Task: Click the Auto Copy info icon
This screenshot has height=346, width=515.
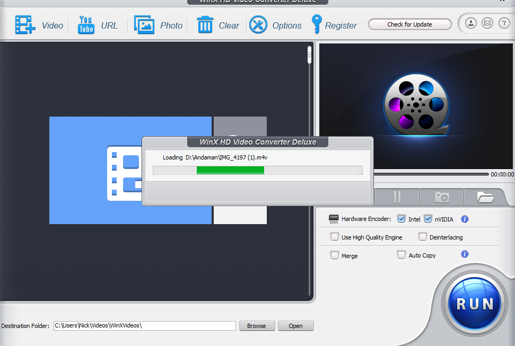Action: pyautogui.click(x=465, y=254)
